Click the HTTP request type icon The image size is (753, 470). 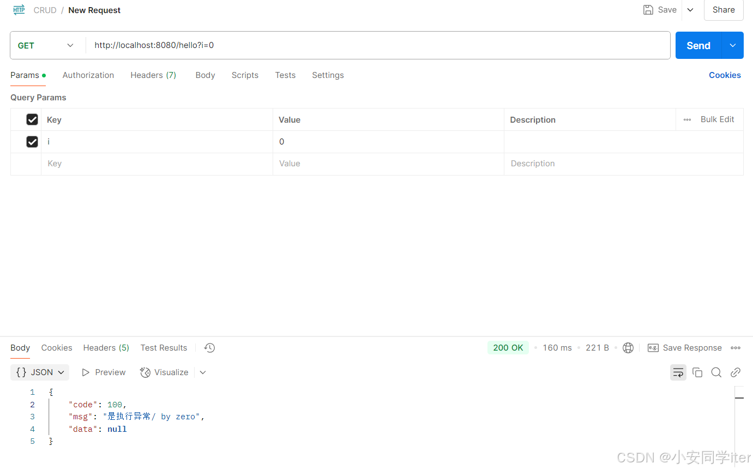[19, 10]
